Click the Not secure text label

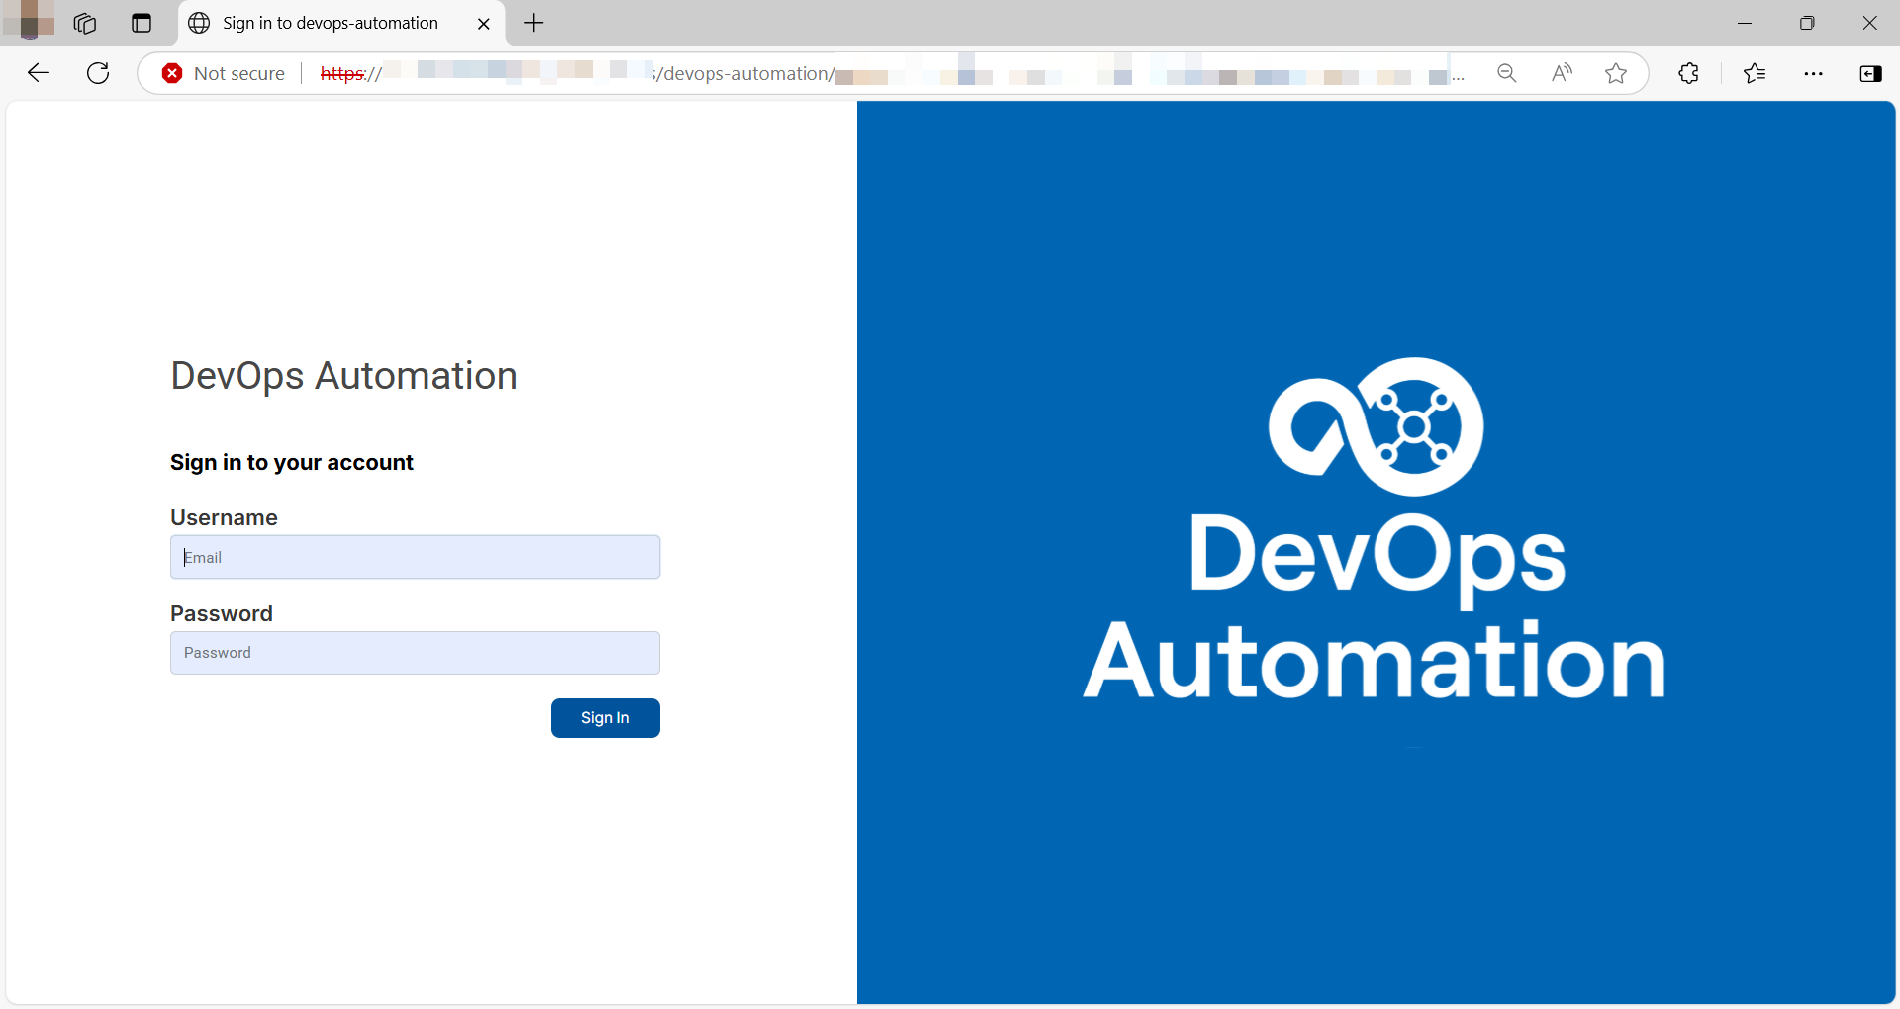coord(238,73)
